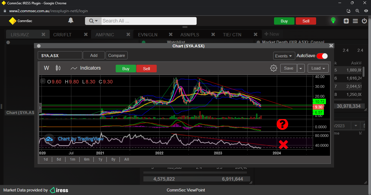This screenshot has width=371, height=195.
Task: Click the Watchlist panel green status dot
Action: pos(144,42)
